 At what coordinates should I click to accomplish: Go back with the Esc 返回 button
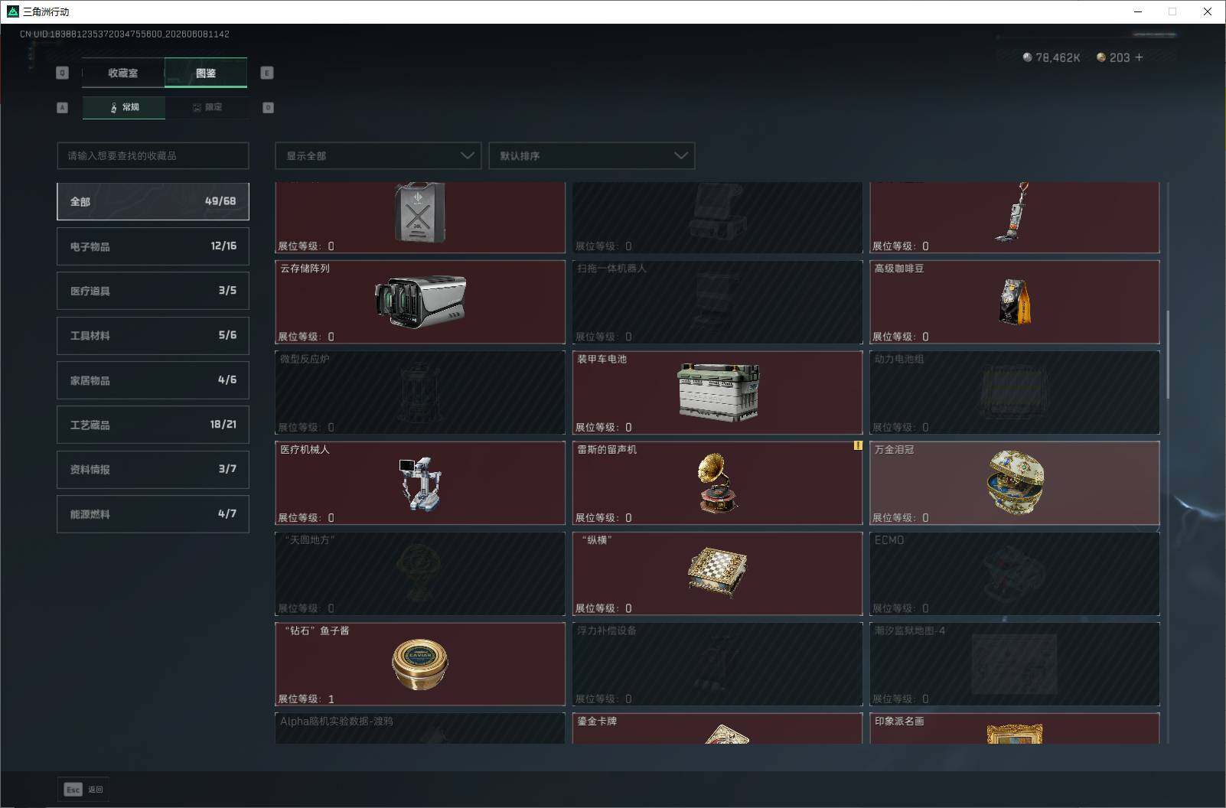coord(83,790)
